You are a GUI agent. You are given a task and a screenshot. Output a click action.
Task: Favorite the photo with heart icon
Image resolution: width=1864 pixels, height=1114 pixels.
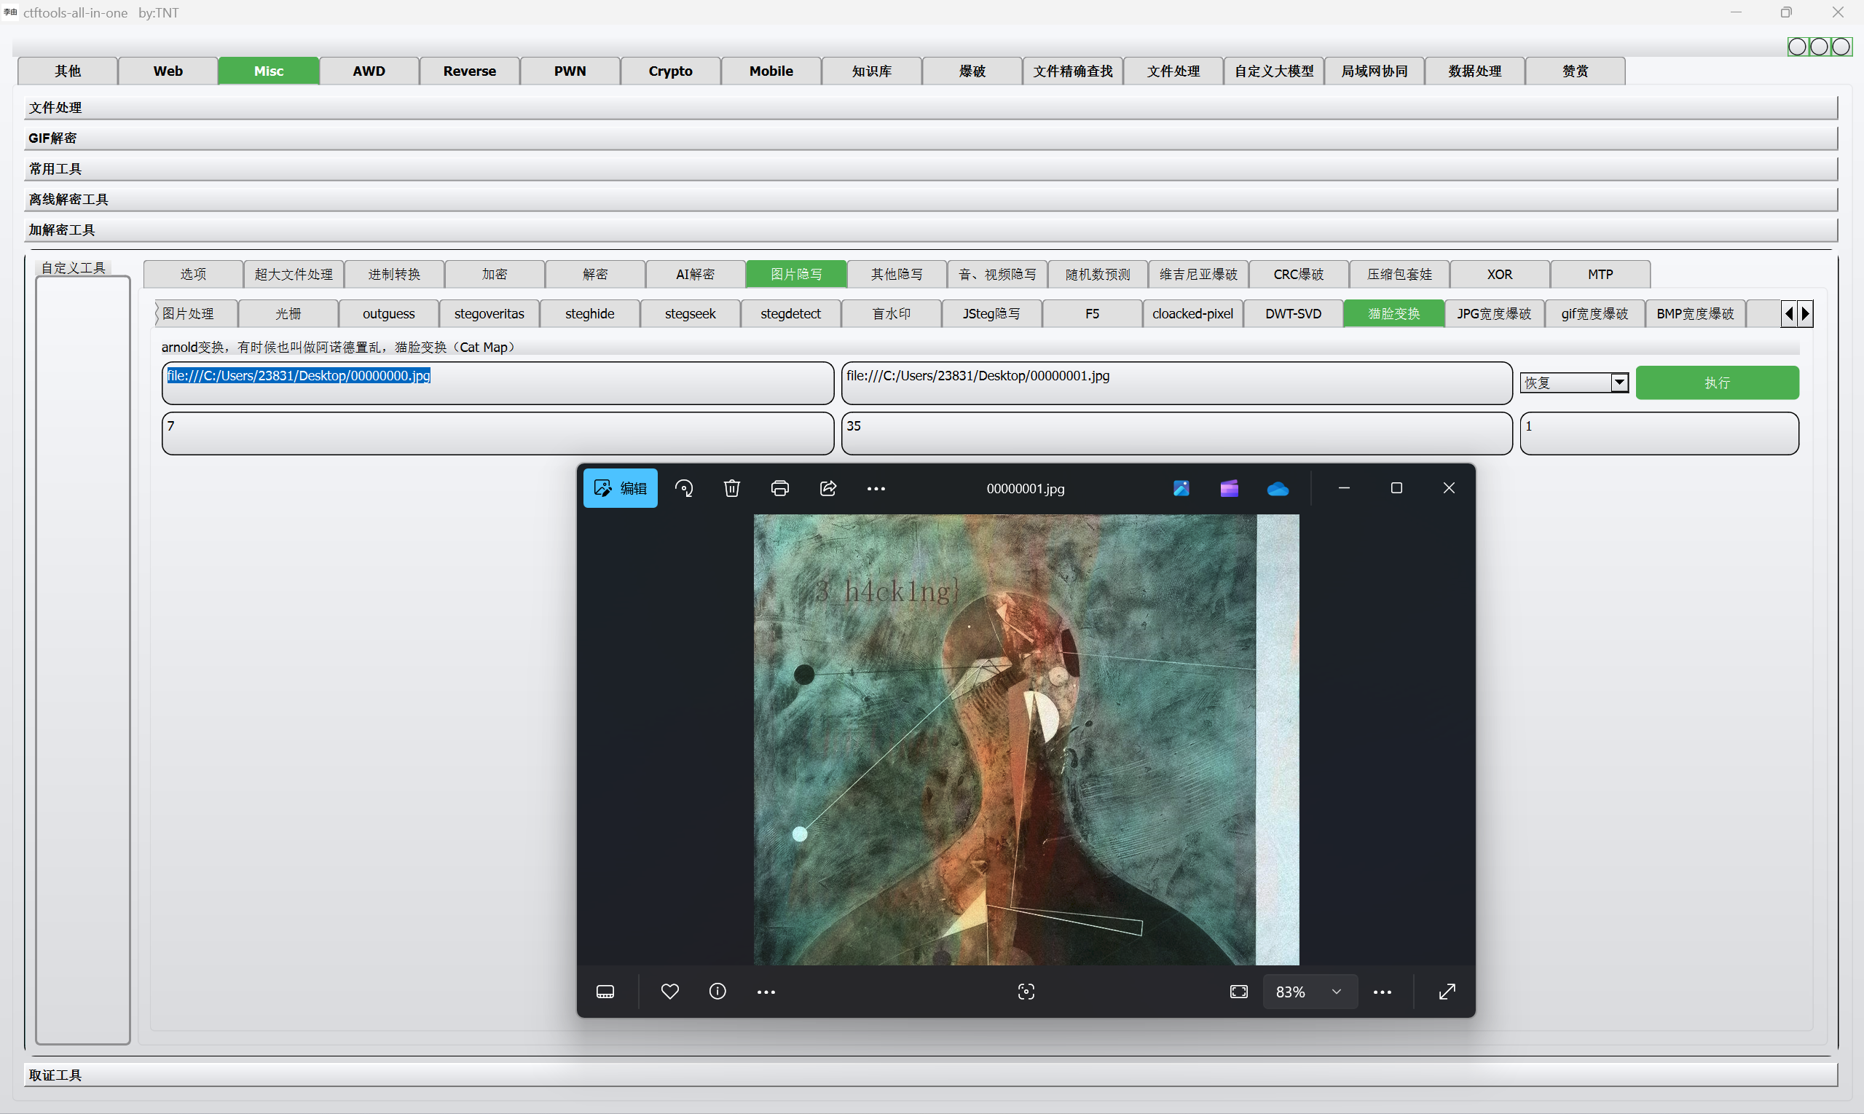(x=670, y=992)
